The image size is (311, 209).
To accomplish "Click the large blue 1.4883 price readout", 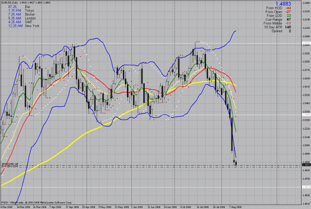I will pyautogui.click(x=283, y=3).
